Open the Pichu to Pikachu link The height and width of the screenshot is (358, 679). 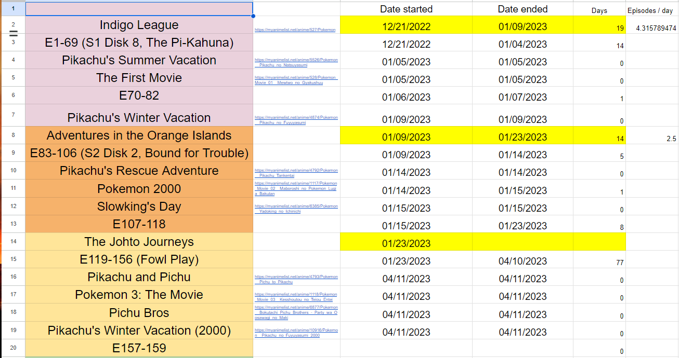[x=296, y=279]
